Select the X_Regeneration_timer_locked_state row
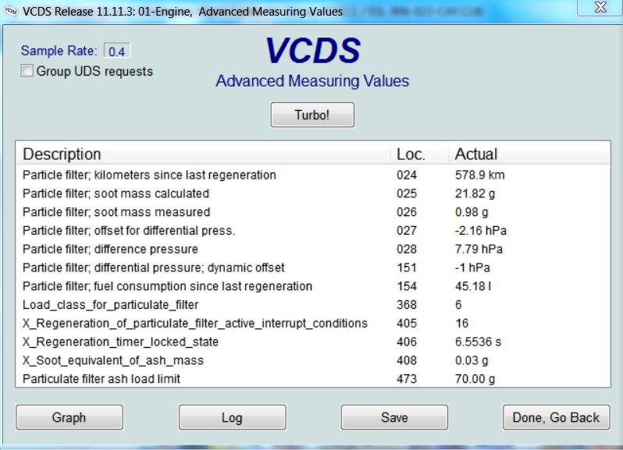623x450 pixels. 120,342
